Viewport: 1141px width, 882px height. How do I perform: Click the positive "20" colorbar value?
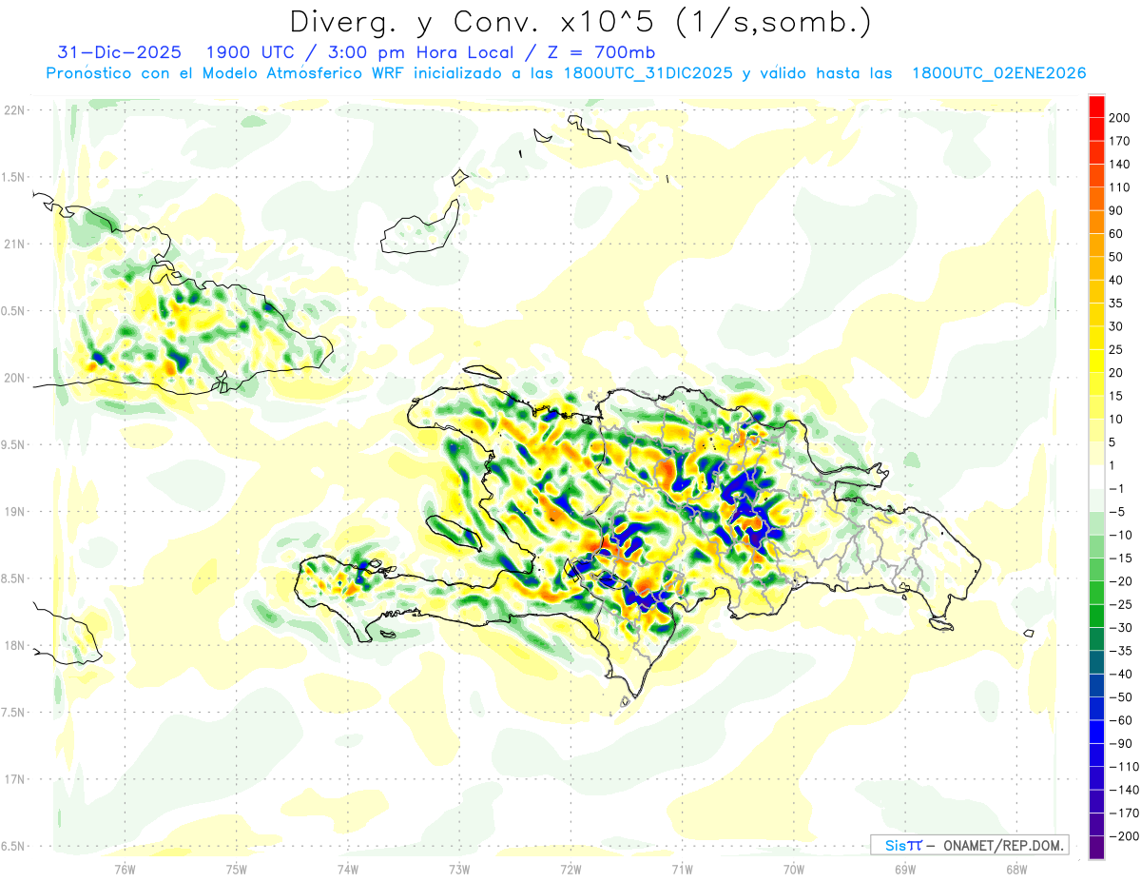click(1116, 373)
